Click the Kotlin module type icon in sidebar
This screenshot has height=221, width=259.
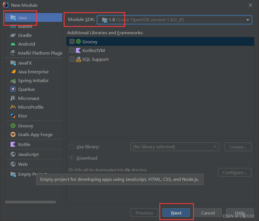tap(13, 144)
